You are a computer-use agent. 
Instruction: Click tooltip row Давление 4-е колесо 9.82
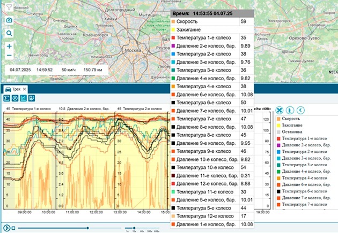212,79
